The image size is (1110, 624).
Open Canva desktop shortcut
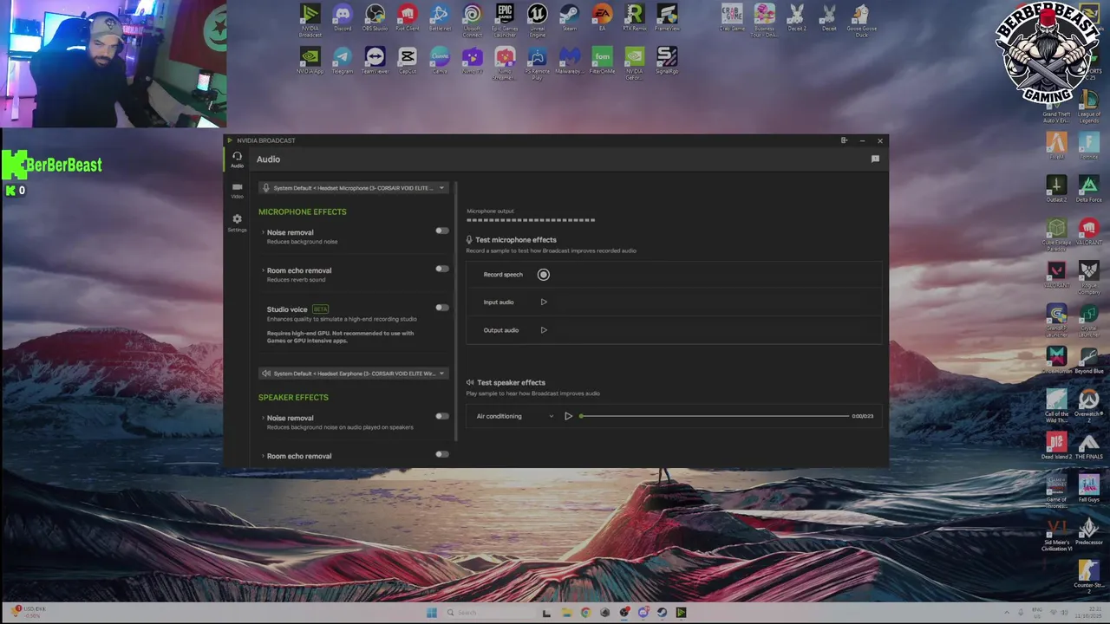click(x=440, y=61)
